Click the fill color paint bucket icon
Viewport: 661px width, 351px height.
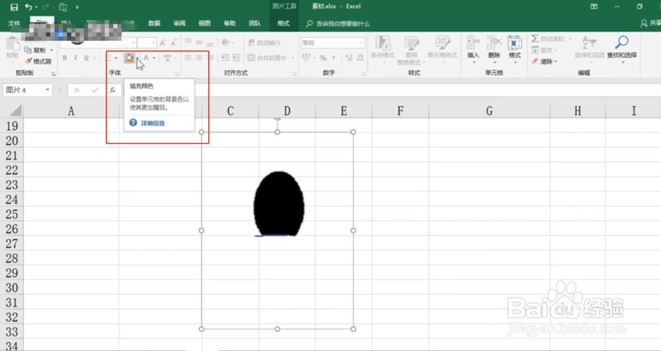tap(129, 57)
